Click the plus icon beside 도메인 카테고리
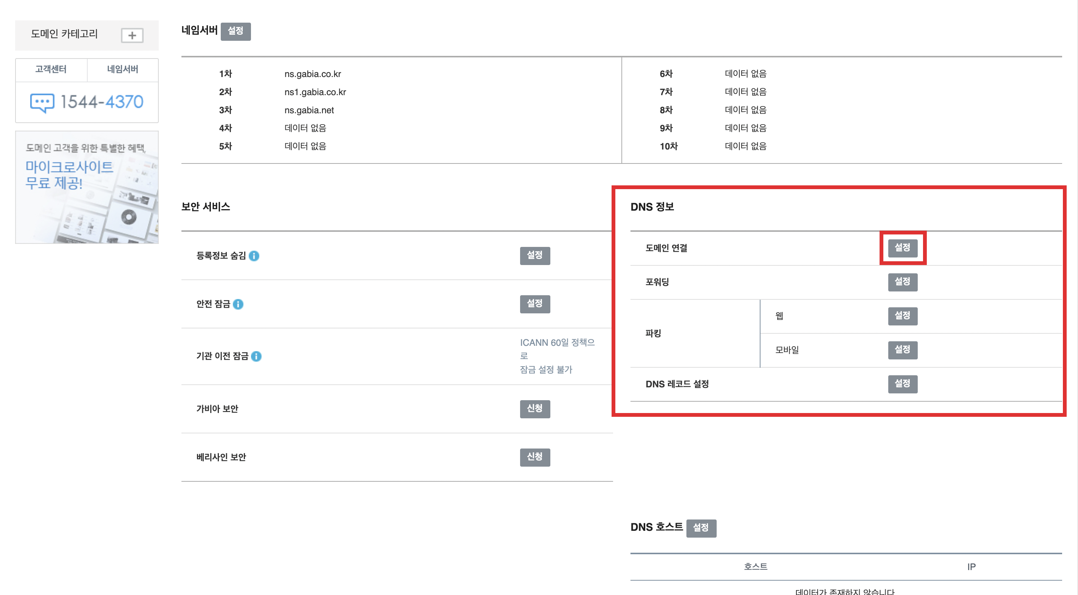Image resolution: width=1078 pixels, height=595 pixels. tap(132, 35)
